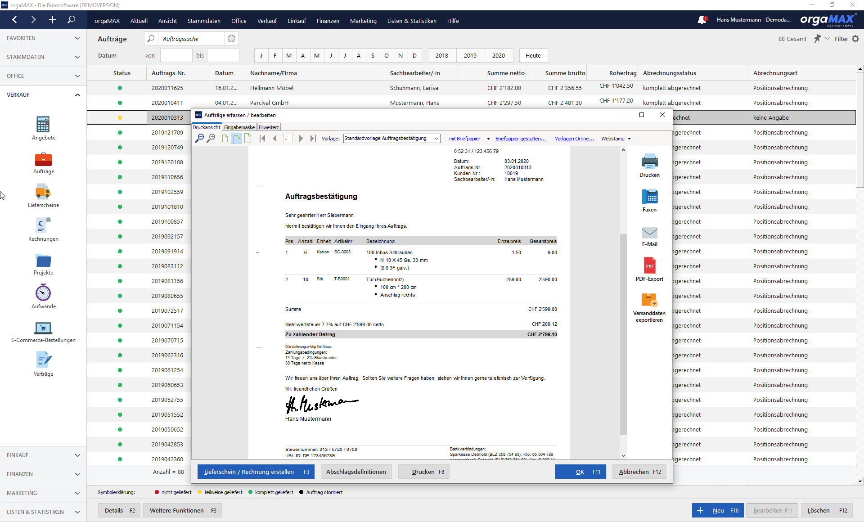Open the Stammdaten menu
This screenshot has width=864, height=522.
click(x=204, y=21)
